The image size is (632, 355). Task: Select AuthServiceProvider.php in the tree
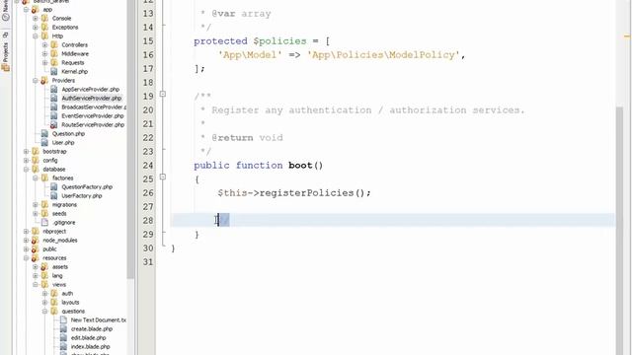coord(92,99)
